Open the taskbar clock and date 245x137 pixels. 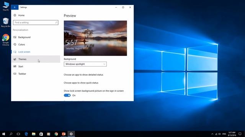[232, 134]
